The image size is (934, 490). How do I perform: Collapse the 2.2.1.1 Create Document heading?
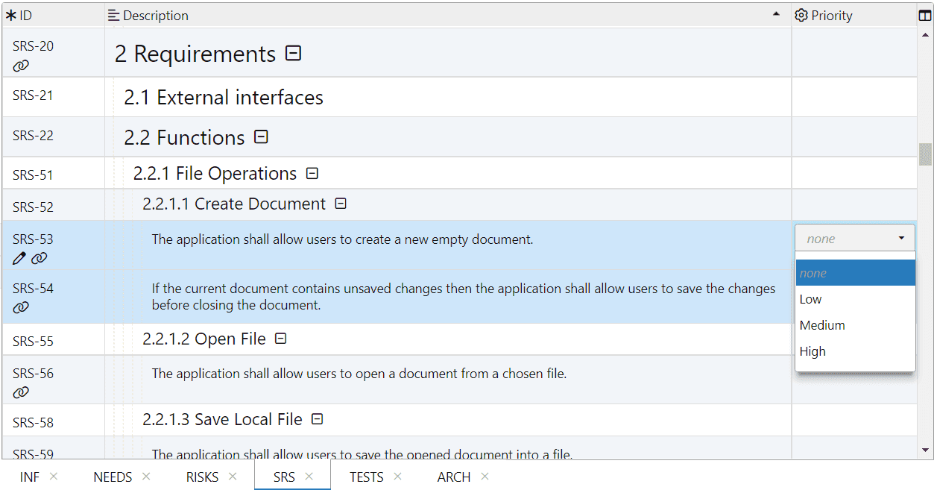(341, 204)
